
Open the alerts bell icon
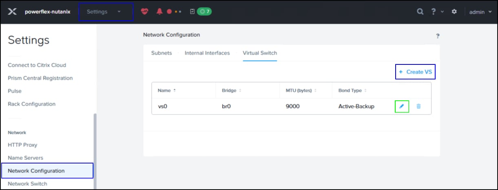click(159, 12)
